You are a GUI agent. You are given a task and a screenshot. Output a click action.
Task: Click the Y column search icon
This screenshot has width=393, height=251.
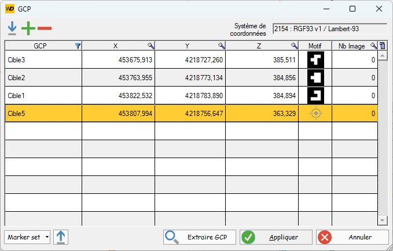[x=221, y=46]
